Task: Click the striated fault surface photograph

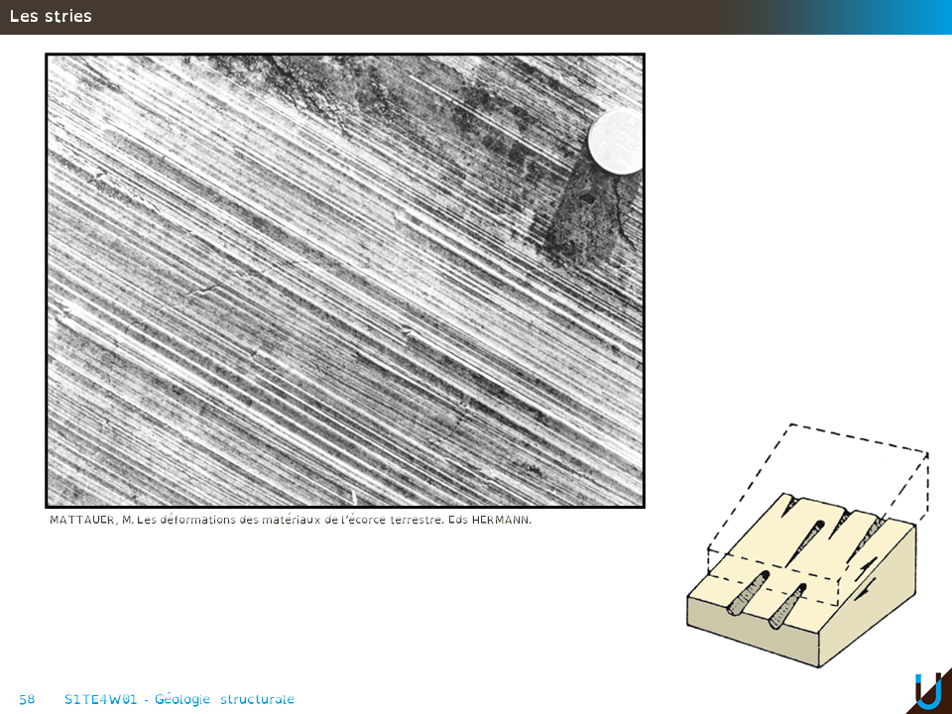Action: [345, 281]
